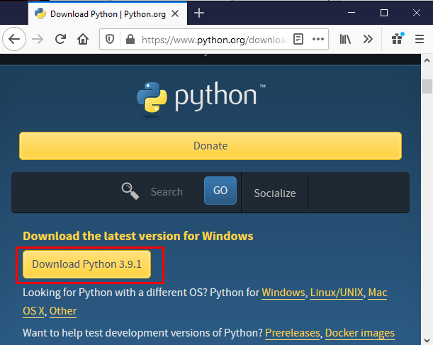Open the Other platforms link
The height and width of the screenshot is (345, 433).
(x=63, y=311)
